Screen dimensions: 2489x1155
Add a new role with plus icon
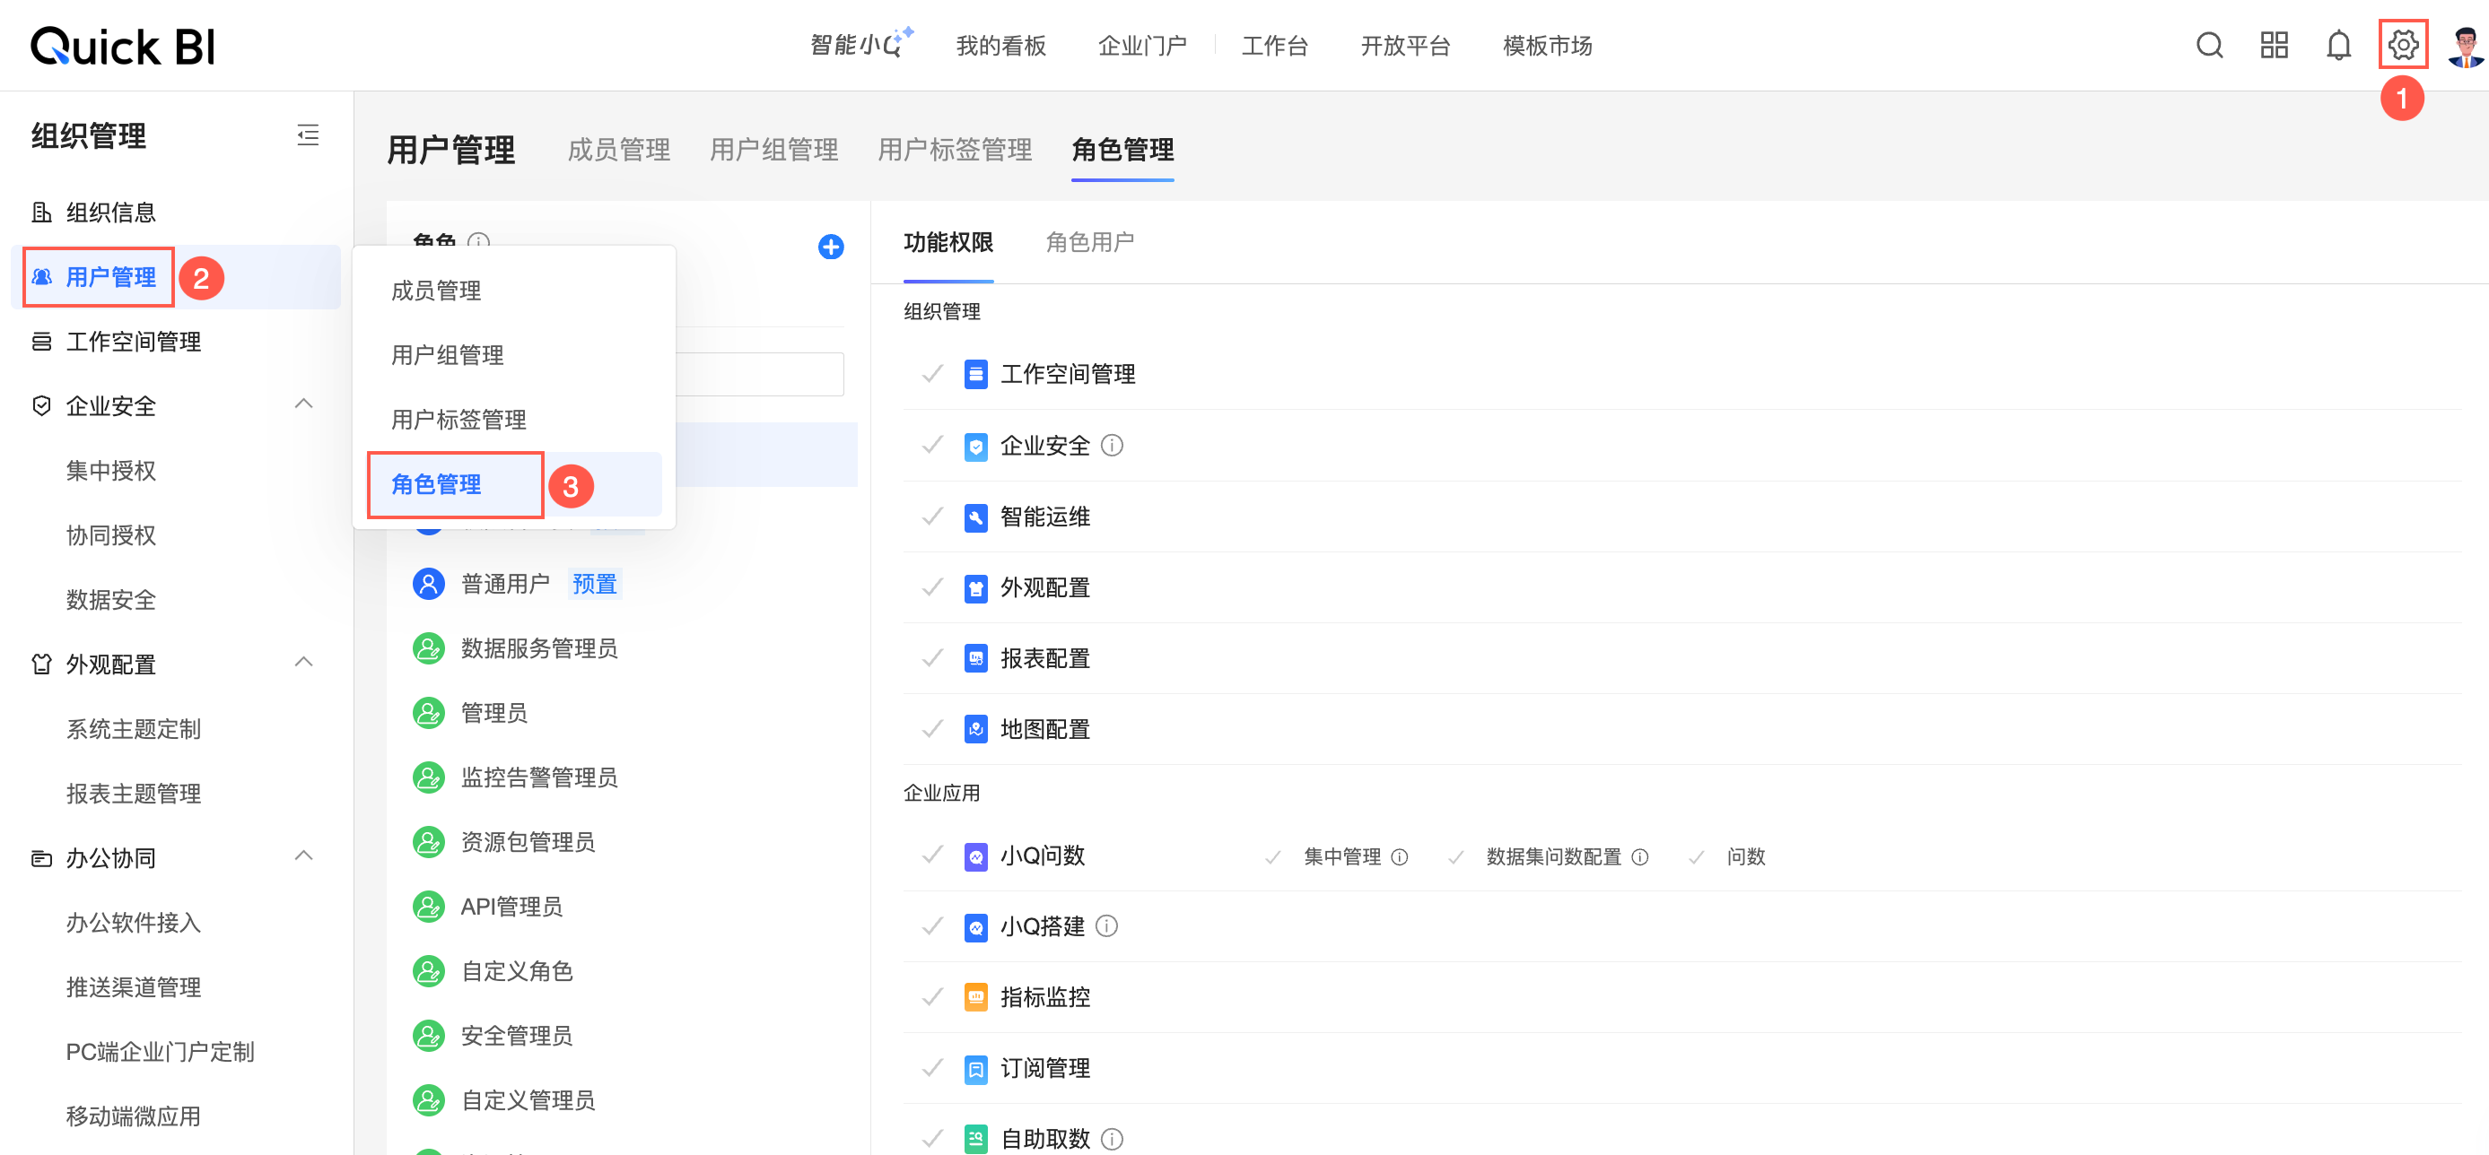click(830, 247)
